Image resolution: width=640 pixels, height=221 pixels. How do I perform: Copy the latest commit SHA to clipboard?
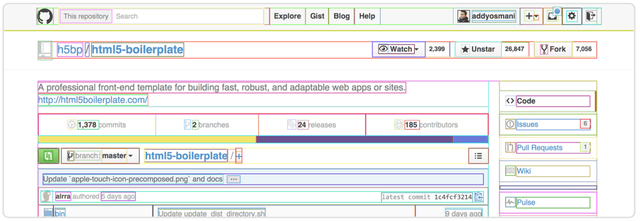coord(479,197)
